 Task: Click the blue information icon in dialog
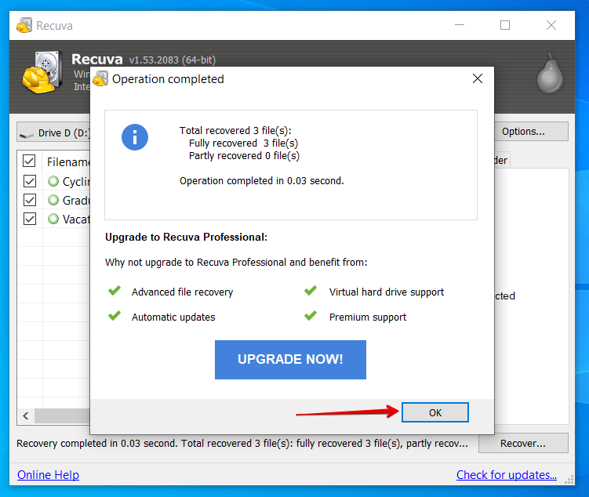click(x=135, y=137)
